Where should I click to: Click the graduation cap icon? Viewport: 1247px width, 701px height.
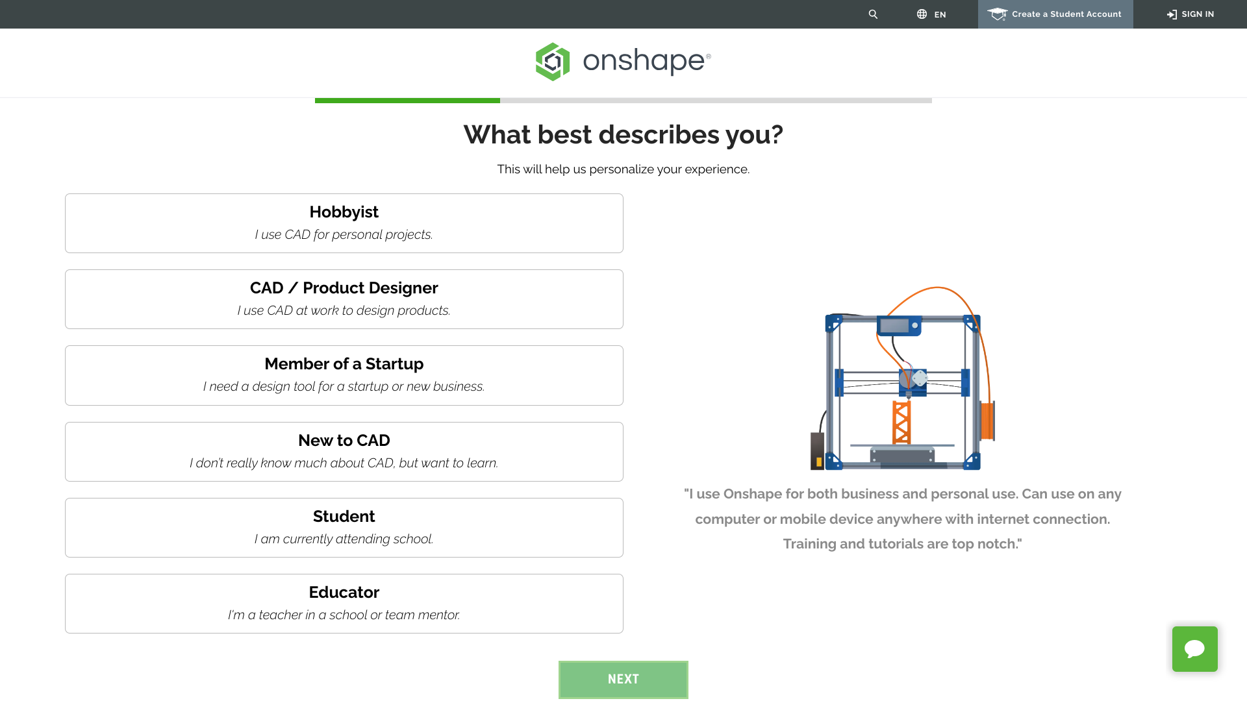tap(997, 14)
